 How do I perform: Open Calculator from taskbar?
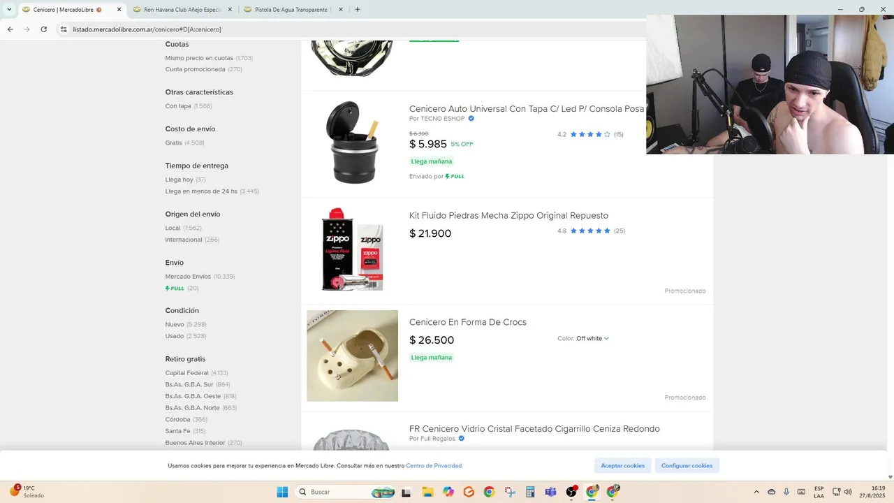coord(530,492)
